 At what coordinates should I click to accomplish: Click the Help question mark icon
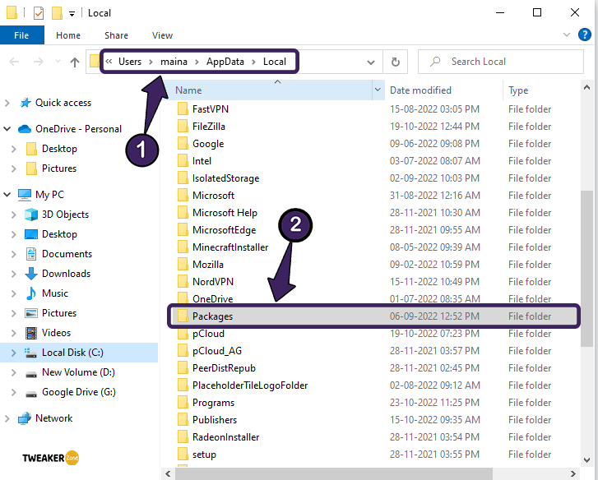pyautogui.click(x=585, y=35)
